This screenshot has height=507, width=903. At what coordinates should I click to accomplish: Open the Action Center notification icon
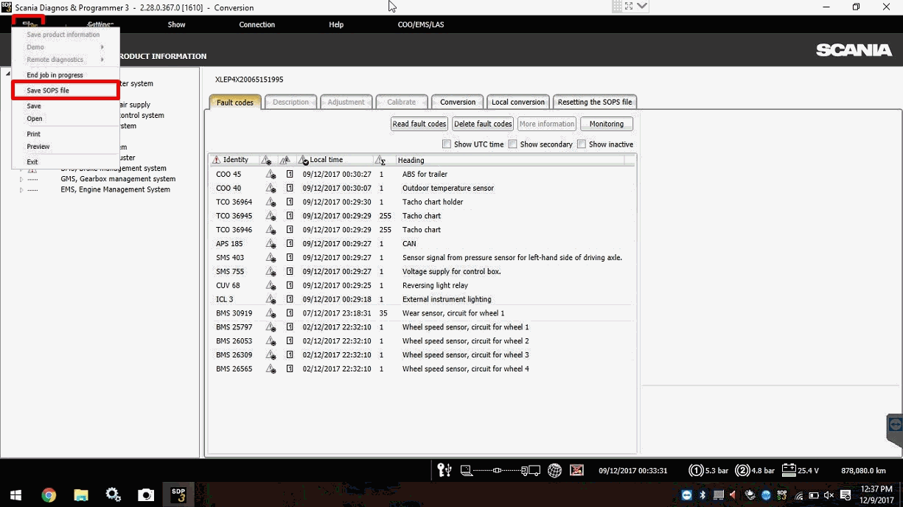click(x=846, y=495)
